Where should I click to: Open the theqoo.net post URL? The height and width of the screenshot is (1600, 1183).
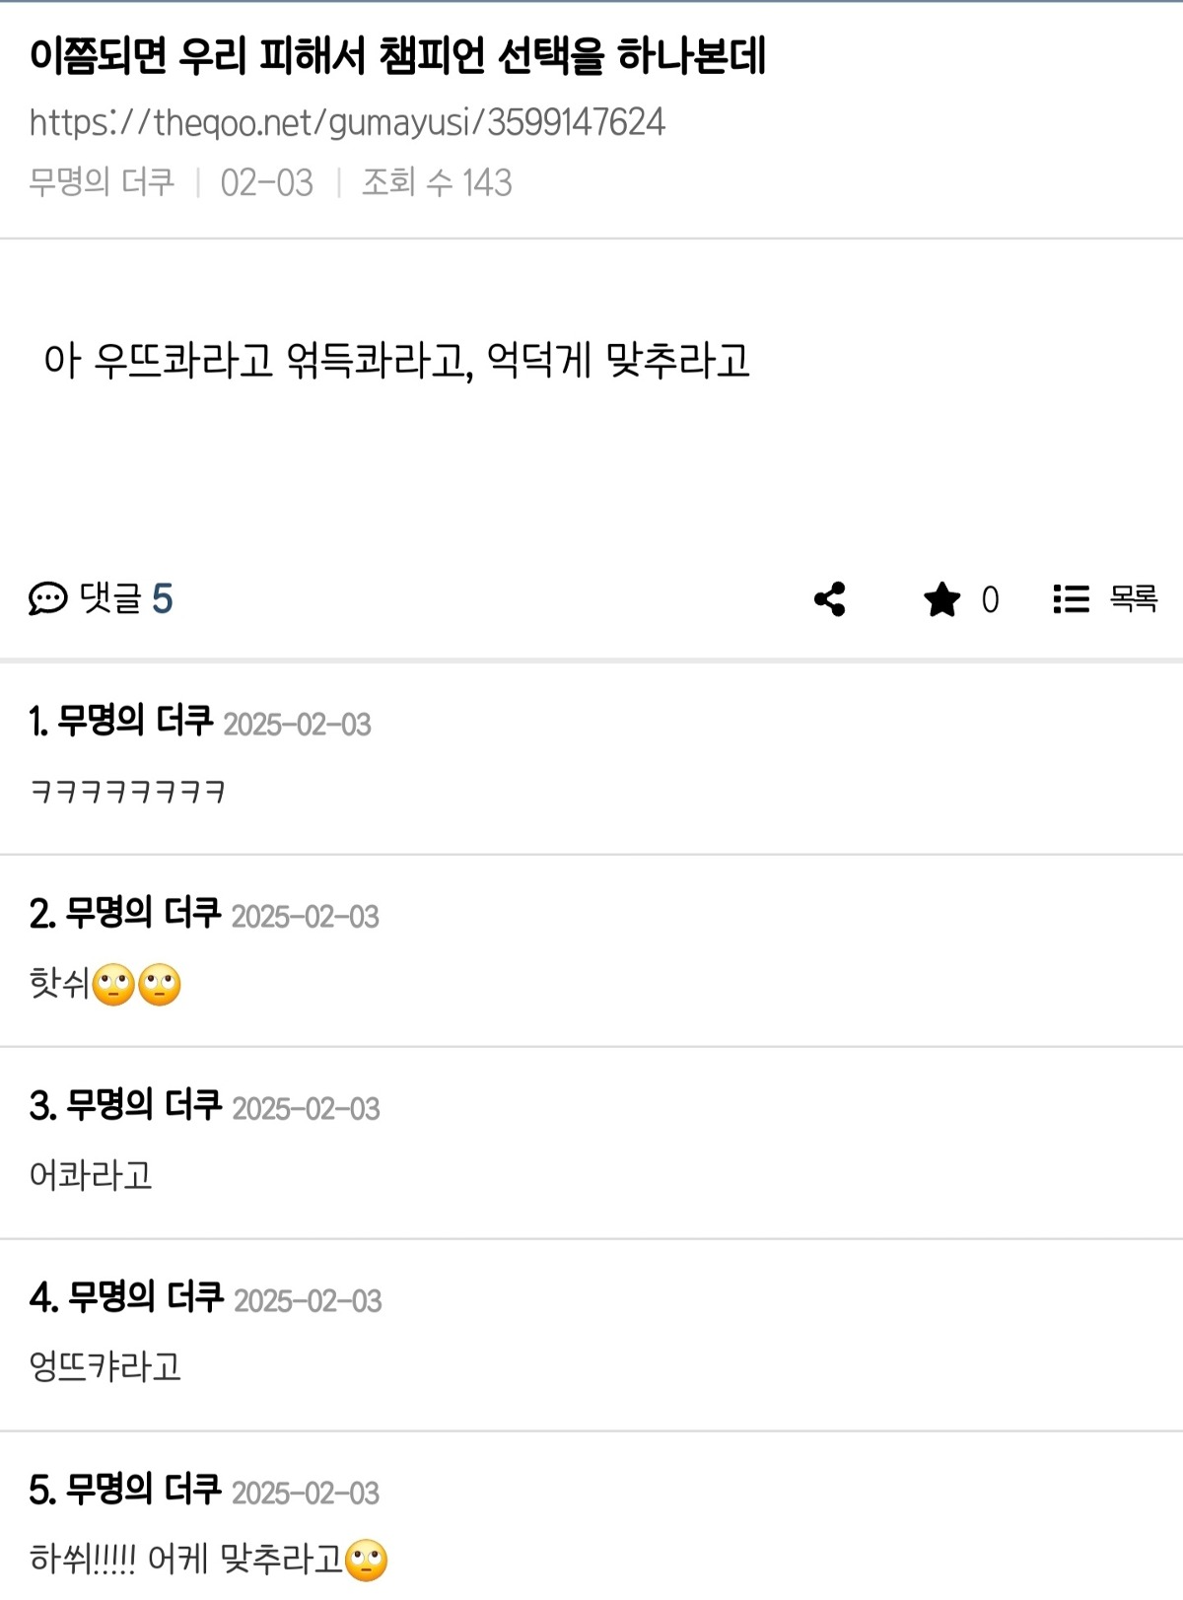tap(347, 122)
